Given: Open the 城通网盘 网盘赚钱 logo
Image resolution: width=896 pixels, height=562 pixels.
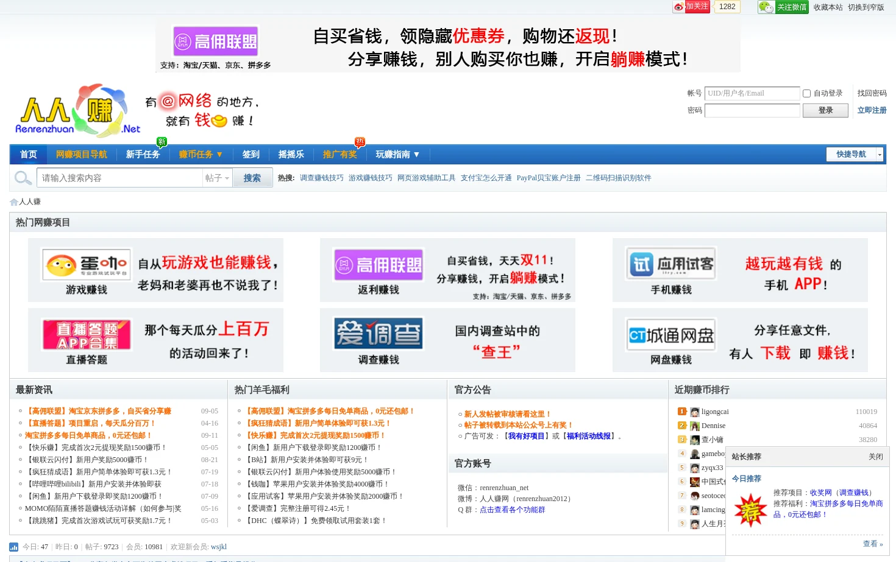Looking at the screenshot, I should (671, 334).
